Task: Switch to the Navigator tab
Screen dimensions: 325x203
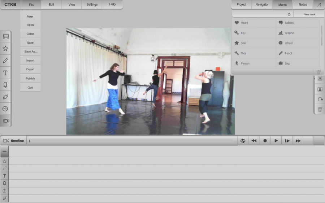Action: [262, 5]
